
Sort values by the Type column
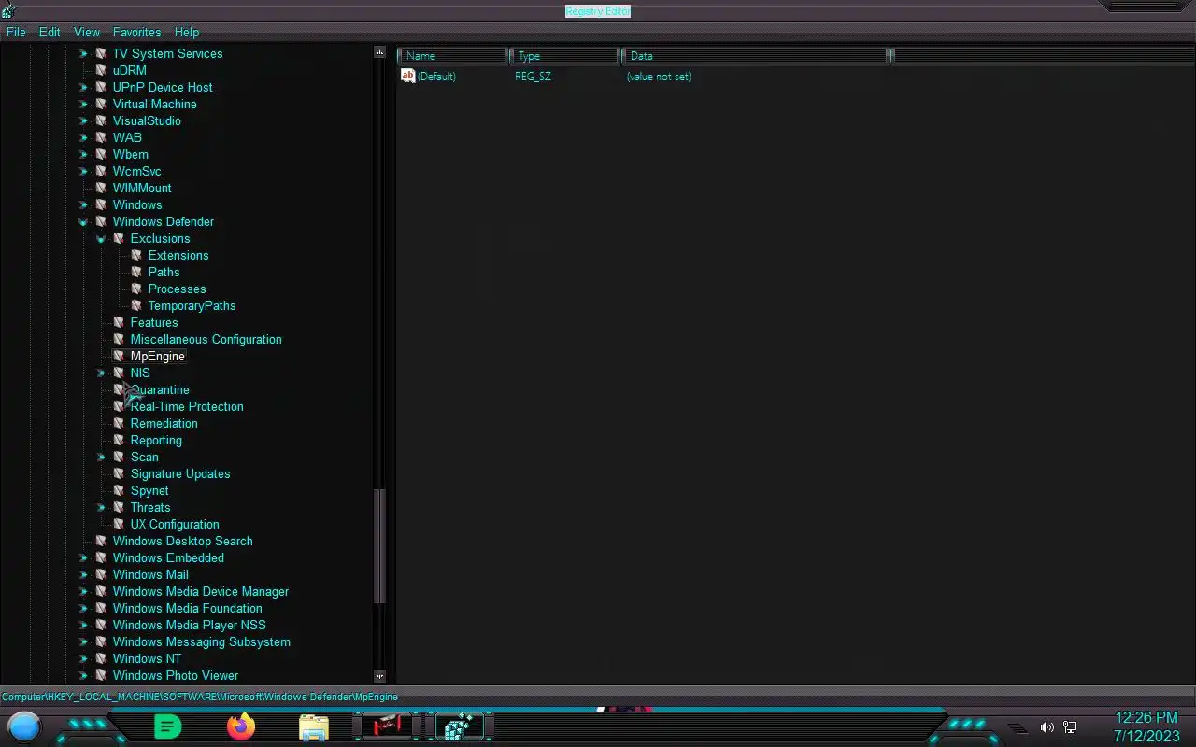565,56
